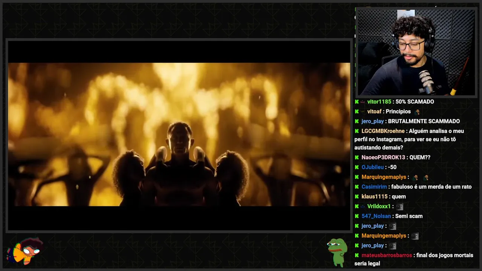Click 'final dos jogos mortais seria legal' message
Image resolution: width=482 pixels, height=271 pixels.
[x=413, y=259]
